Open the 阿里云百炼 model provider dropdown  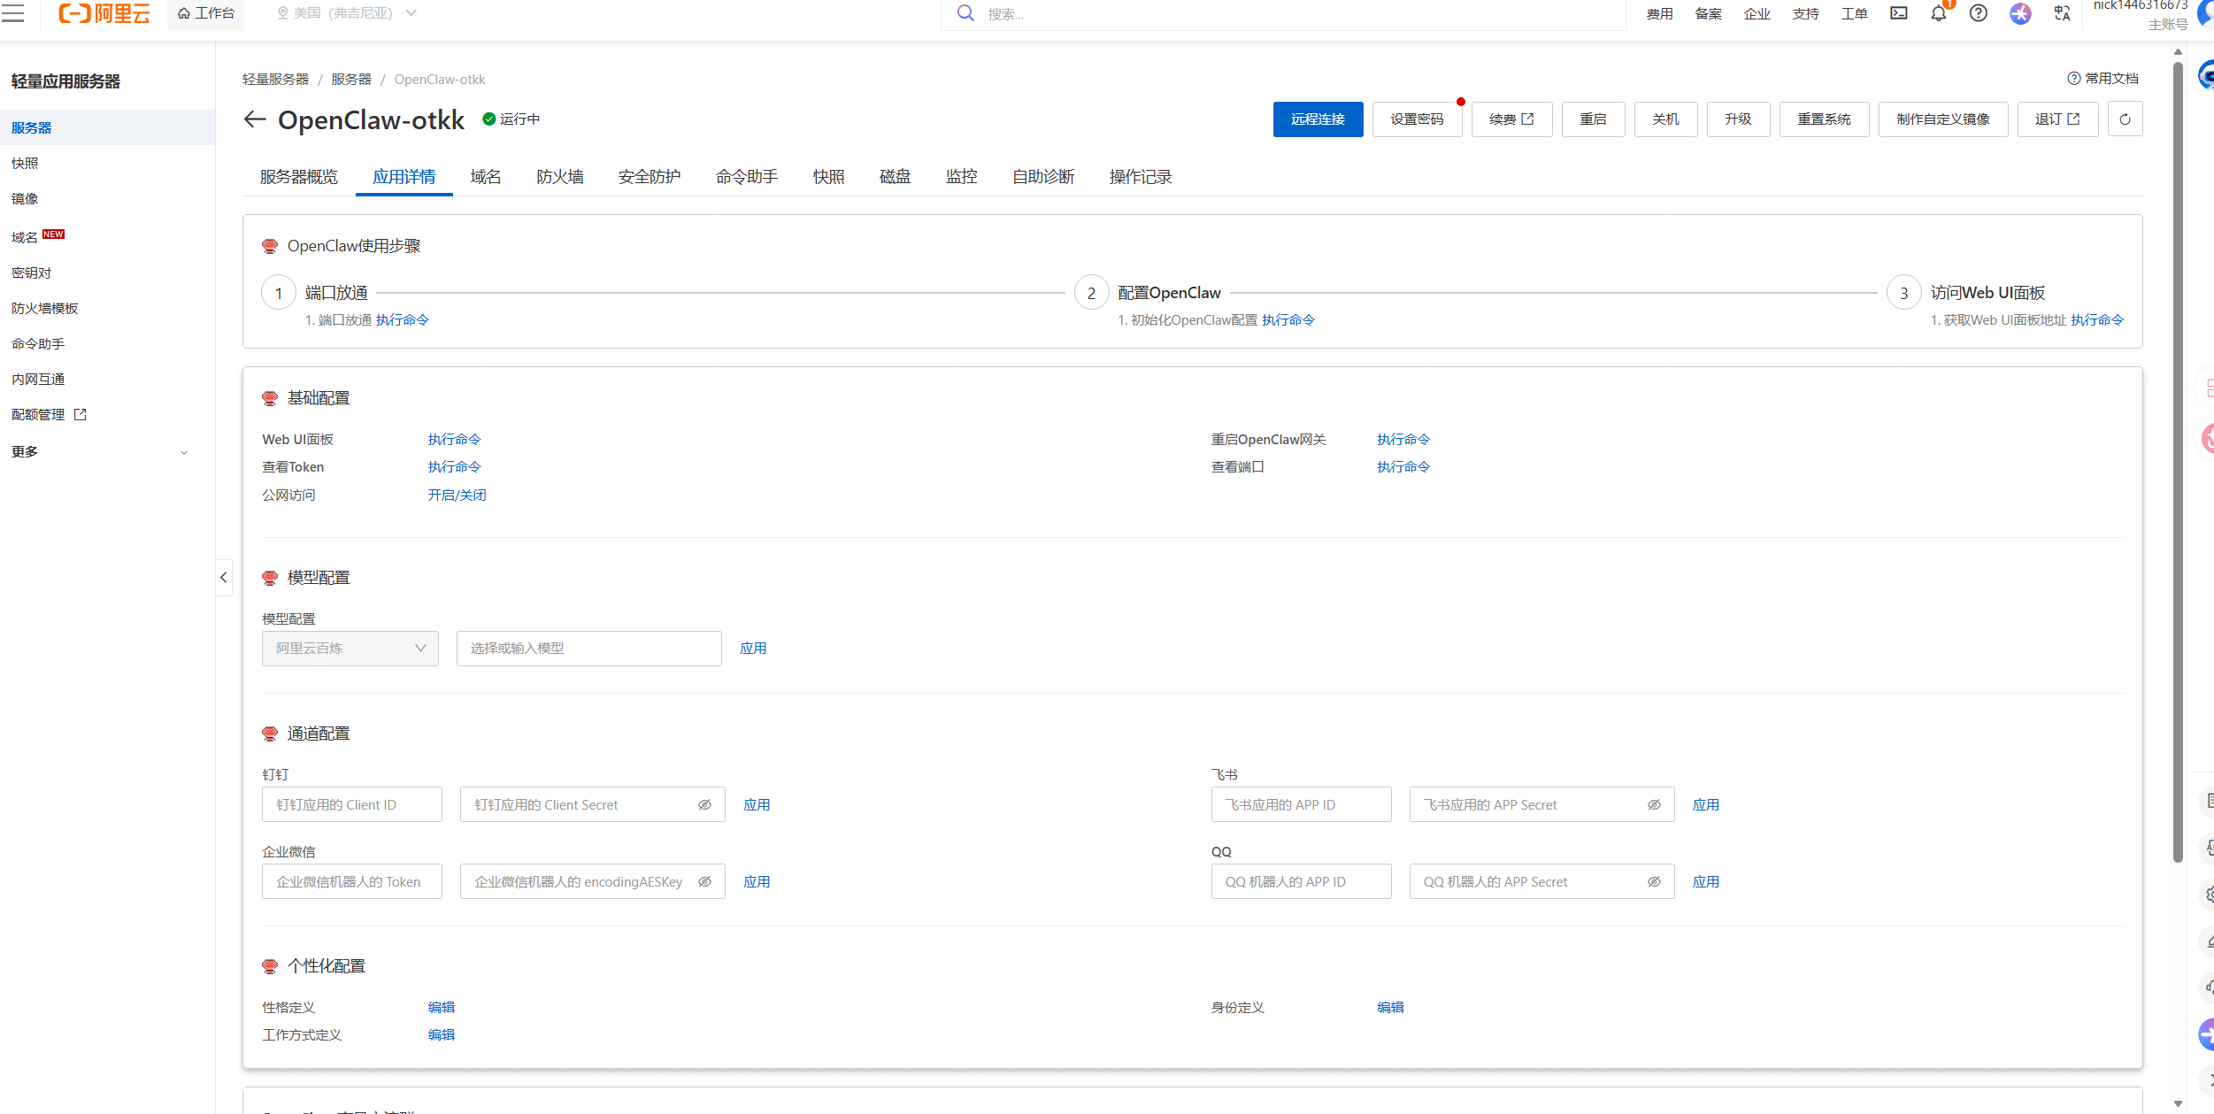(x=350, y=649)
